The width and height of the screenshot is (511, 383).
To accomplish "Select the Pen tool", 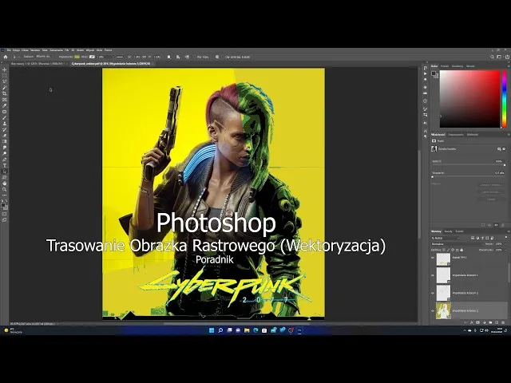I will (5, 160).
